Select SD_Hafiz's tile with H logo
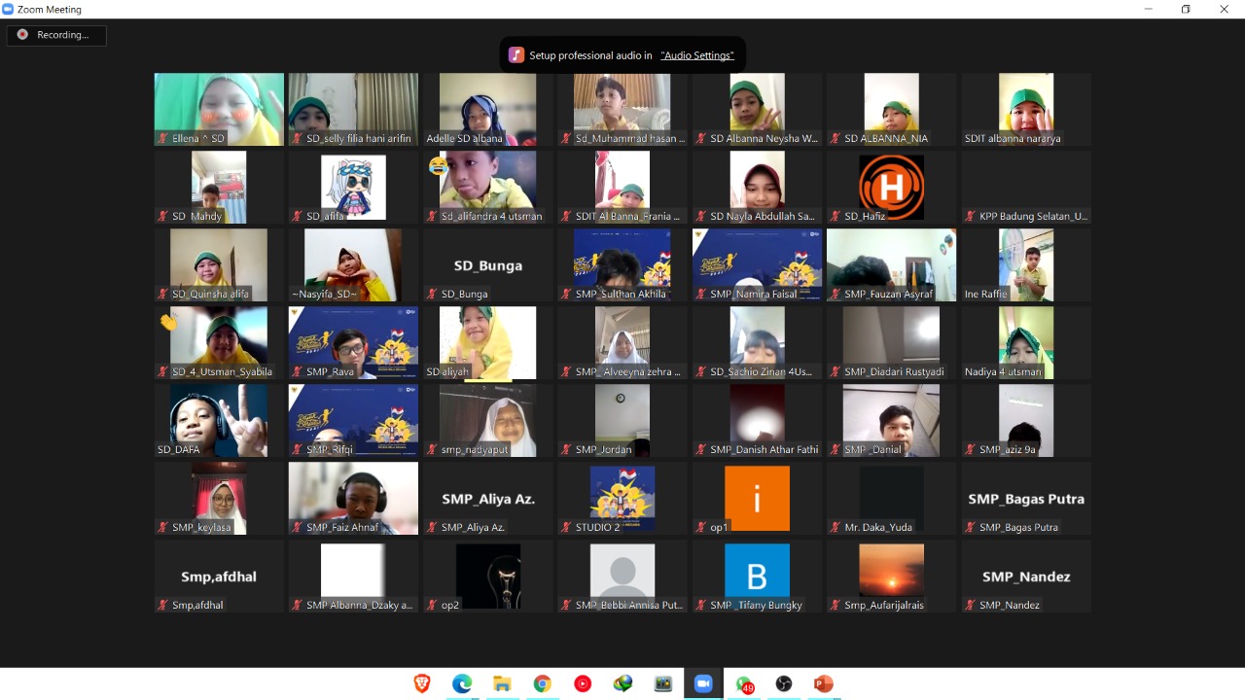 pos(891,187)
